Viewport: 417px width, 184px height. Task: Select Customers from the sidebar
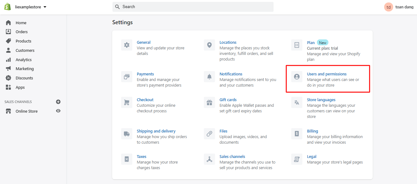click(25, 50)
